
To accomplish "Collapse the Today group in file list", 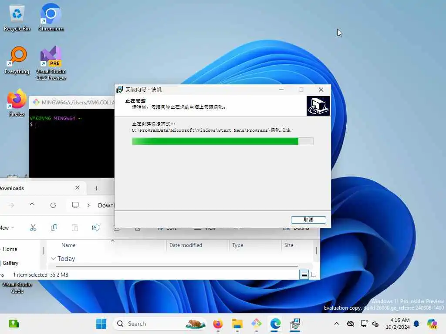I will pyautogui.click(x=53, y=259).
